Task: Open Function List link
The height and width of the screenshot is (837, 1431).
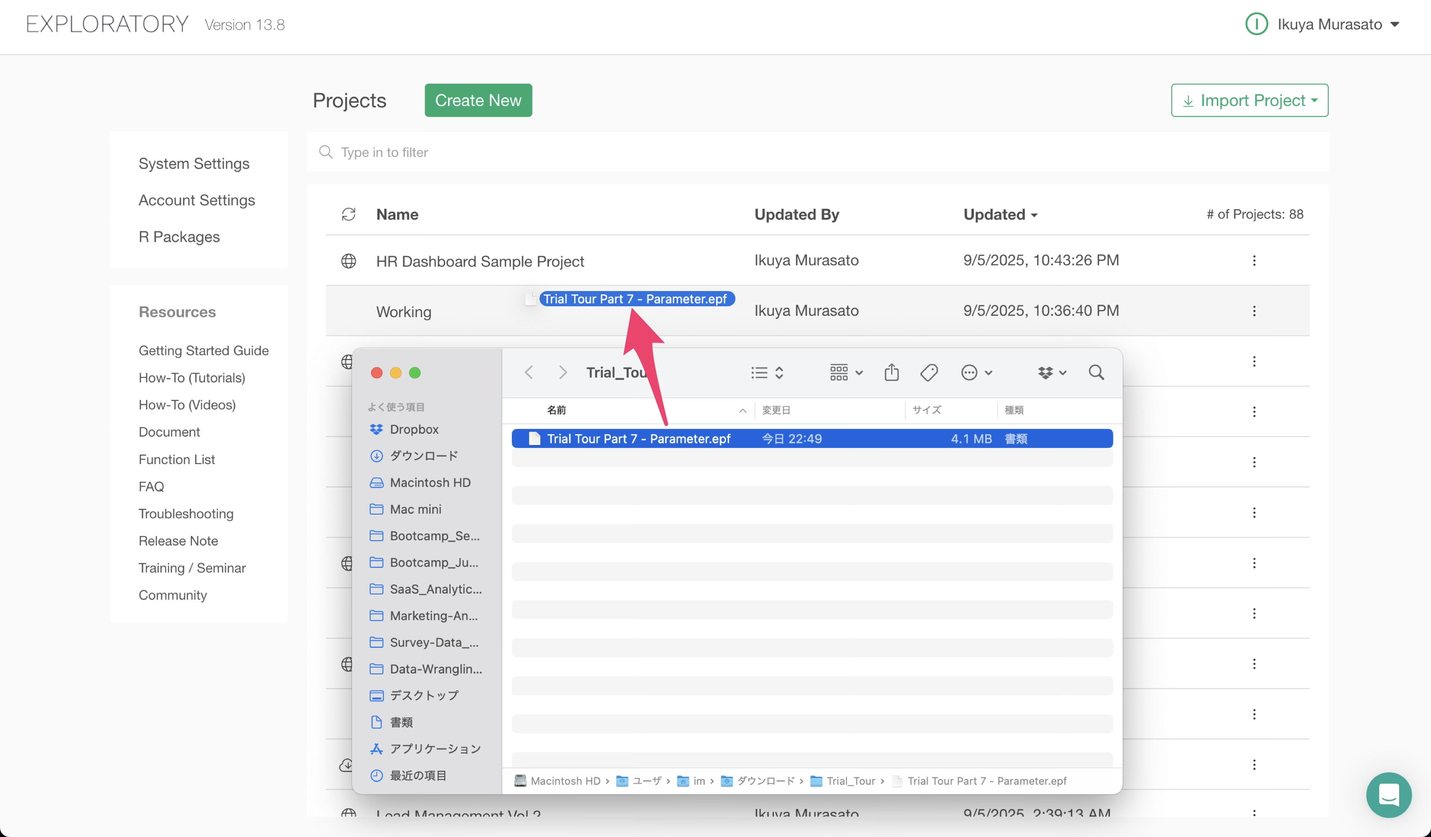Action: [177, 459]
